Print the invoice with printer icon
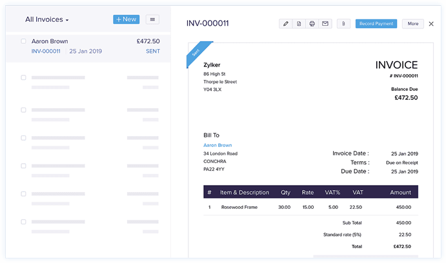Screen dimensions: 446x263 click(312, 24)
